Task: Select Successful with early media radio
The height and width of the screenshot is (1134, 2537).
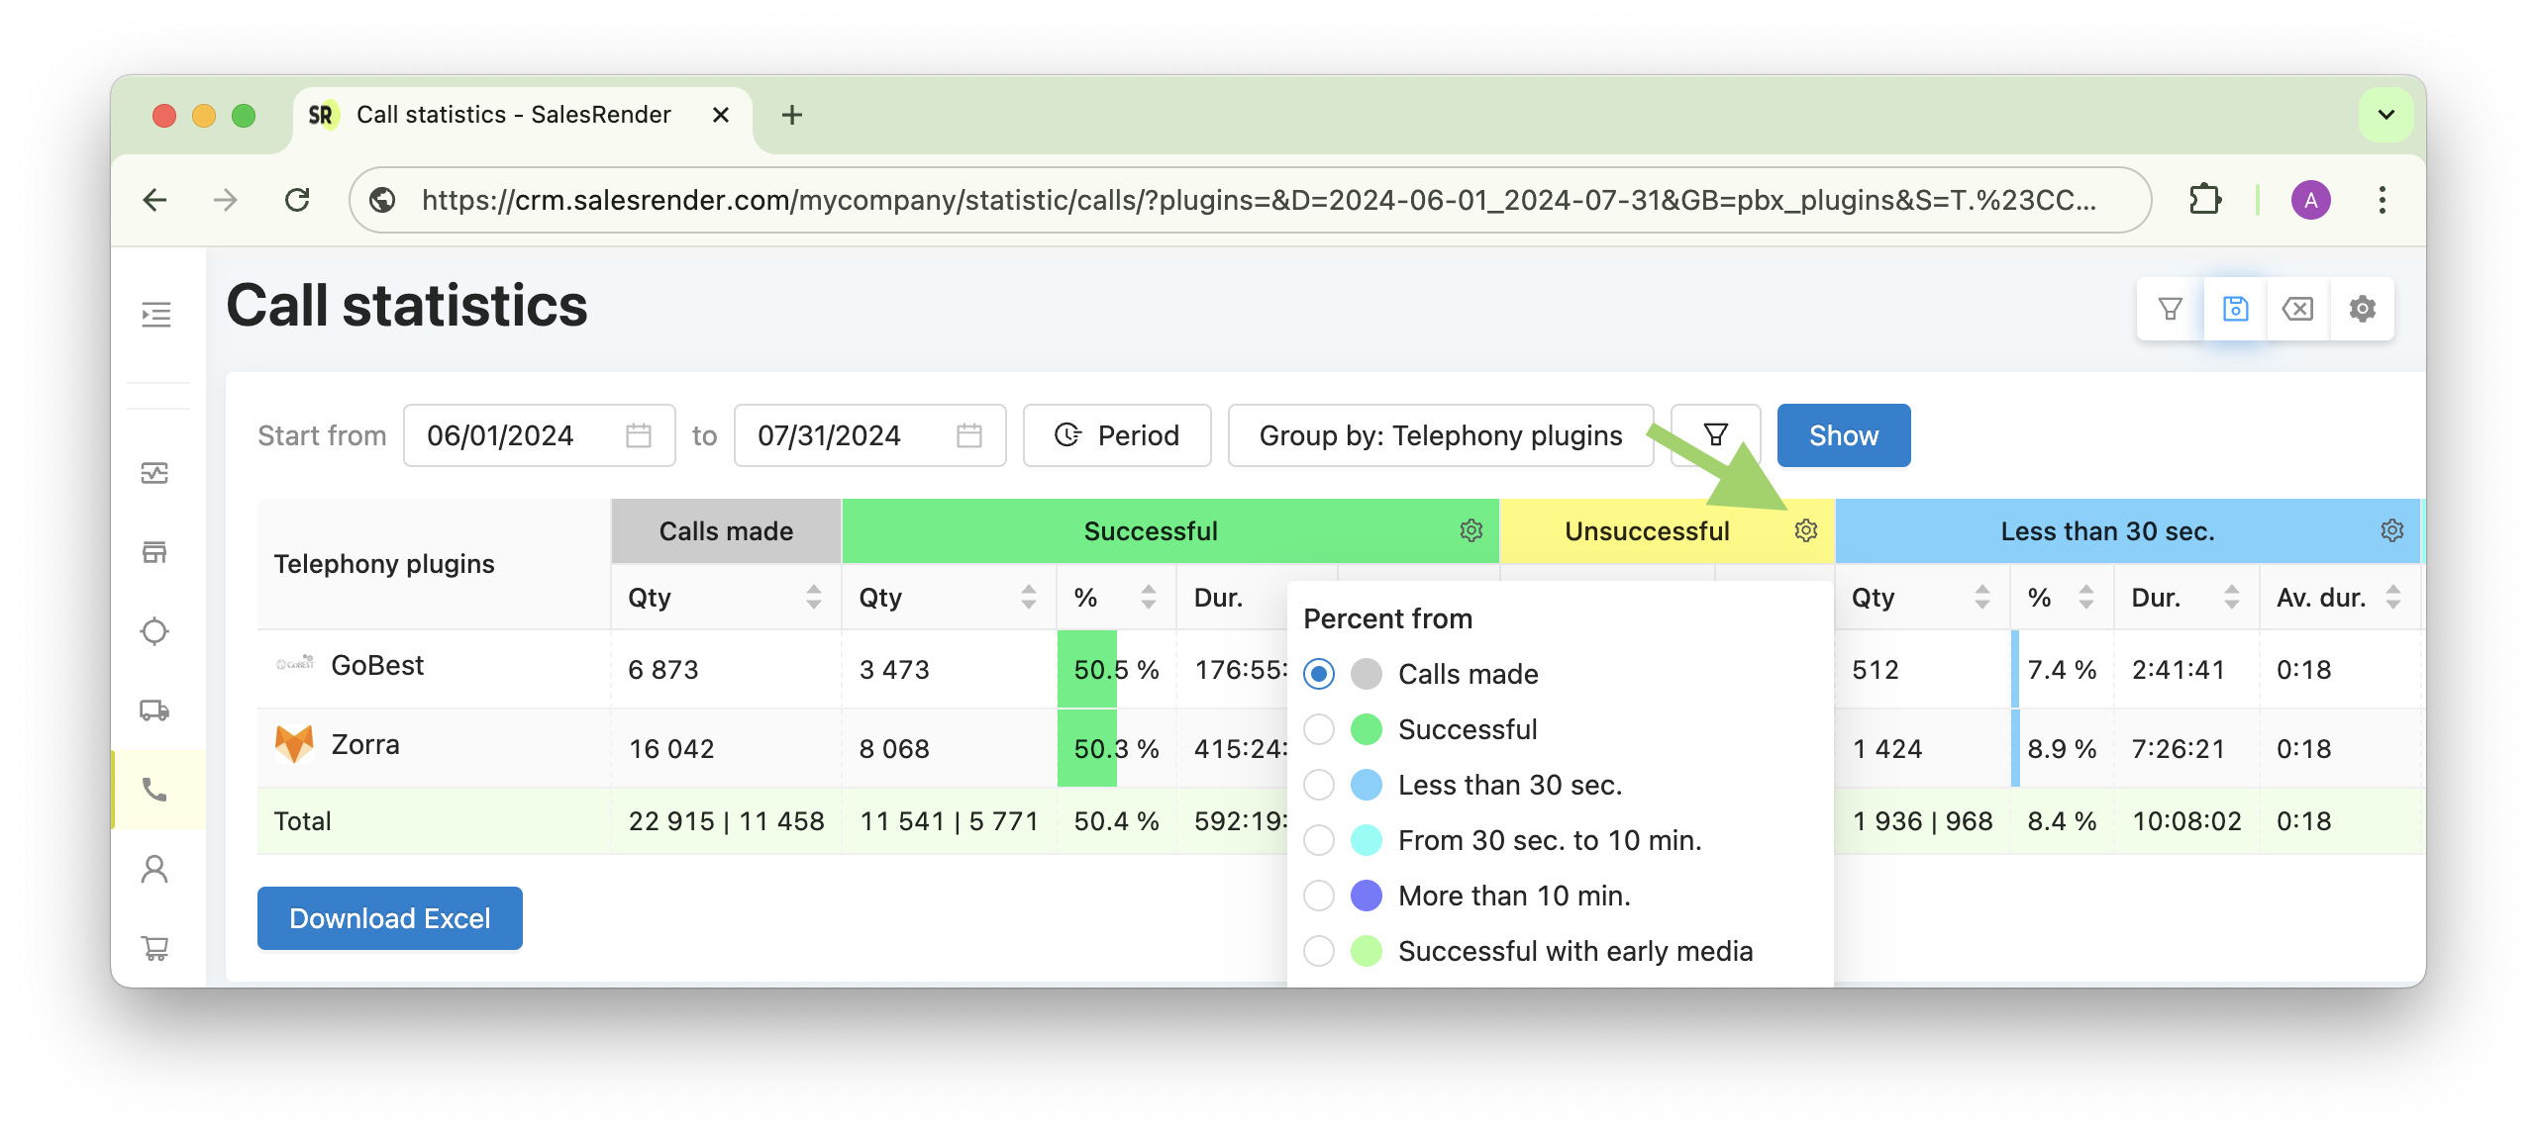Action: click(1319, 951)
